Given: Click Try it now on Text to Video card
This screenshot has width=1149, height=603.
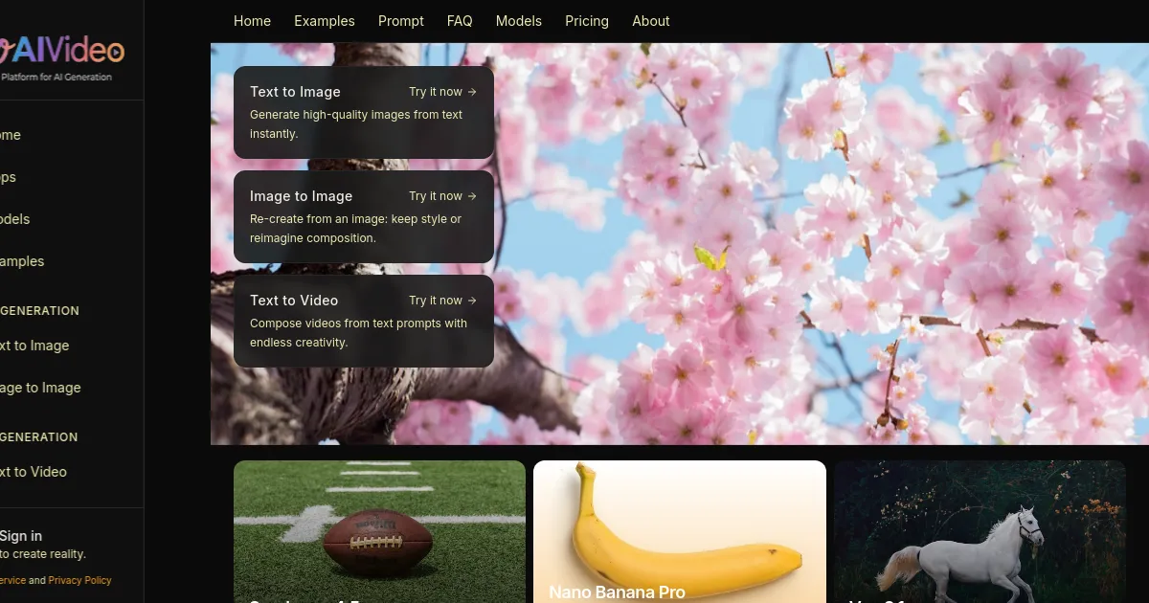Looking at the screenshot, I should click(441, 300).
